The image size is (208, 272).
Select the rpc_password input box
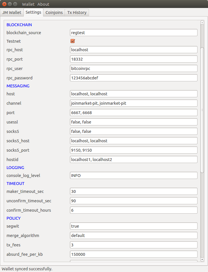pos(133,78)
